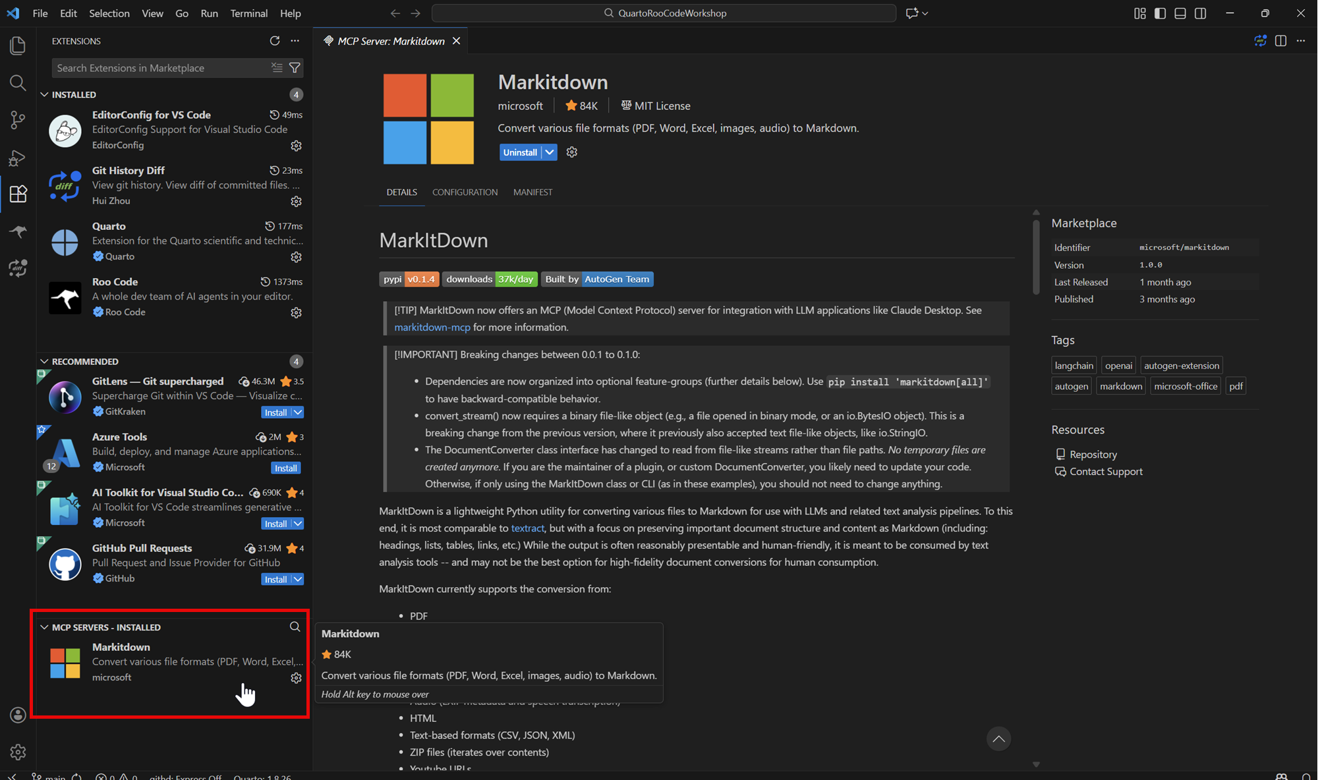Open the Uninstall button dropdown arrow
Viewport: 1318px width, 780px height.
coord(549,152)
